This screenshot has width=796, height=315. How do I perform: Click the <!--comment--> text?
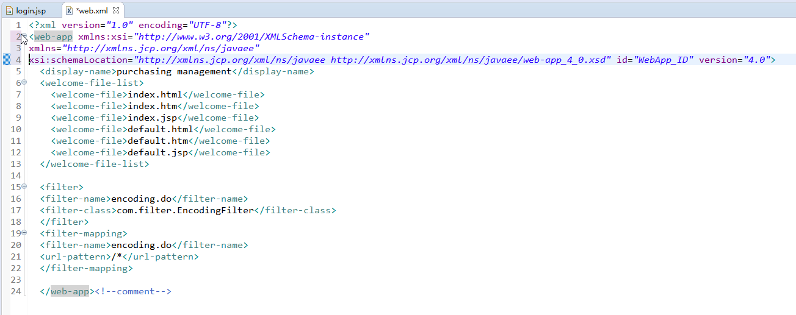tap(133, 291)
